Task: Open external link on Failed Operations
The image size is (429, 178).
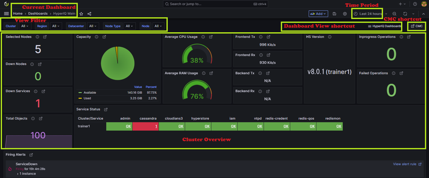Action: click(401, 73)
